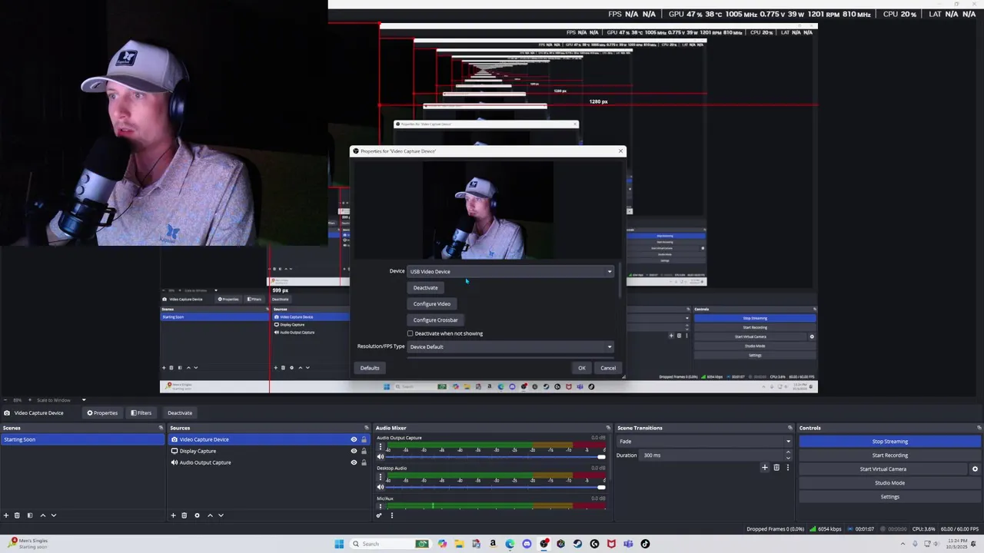
Task: Pop out the Audio Mixer dock icon
Action: tap(608, 428)
